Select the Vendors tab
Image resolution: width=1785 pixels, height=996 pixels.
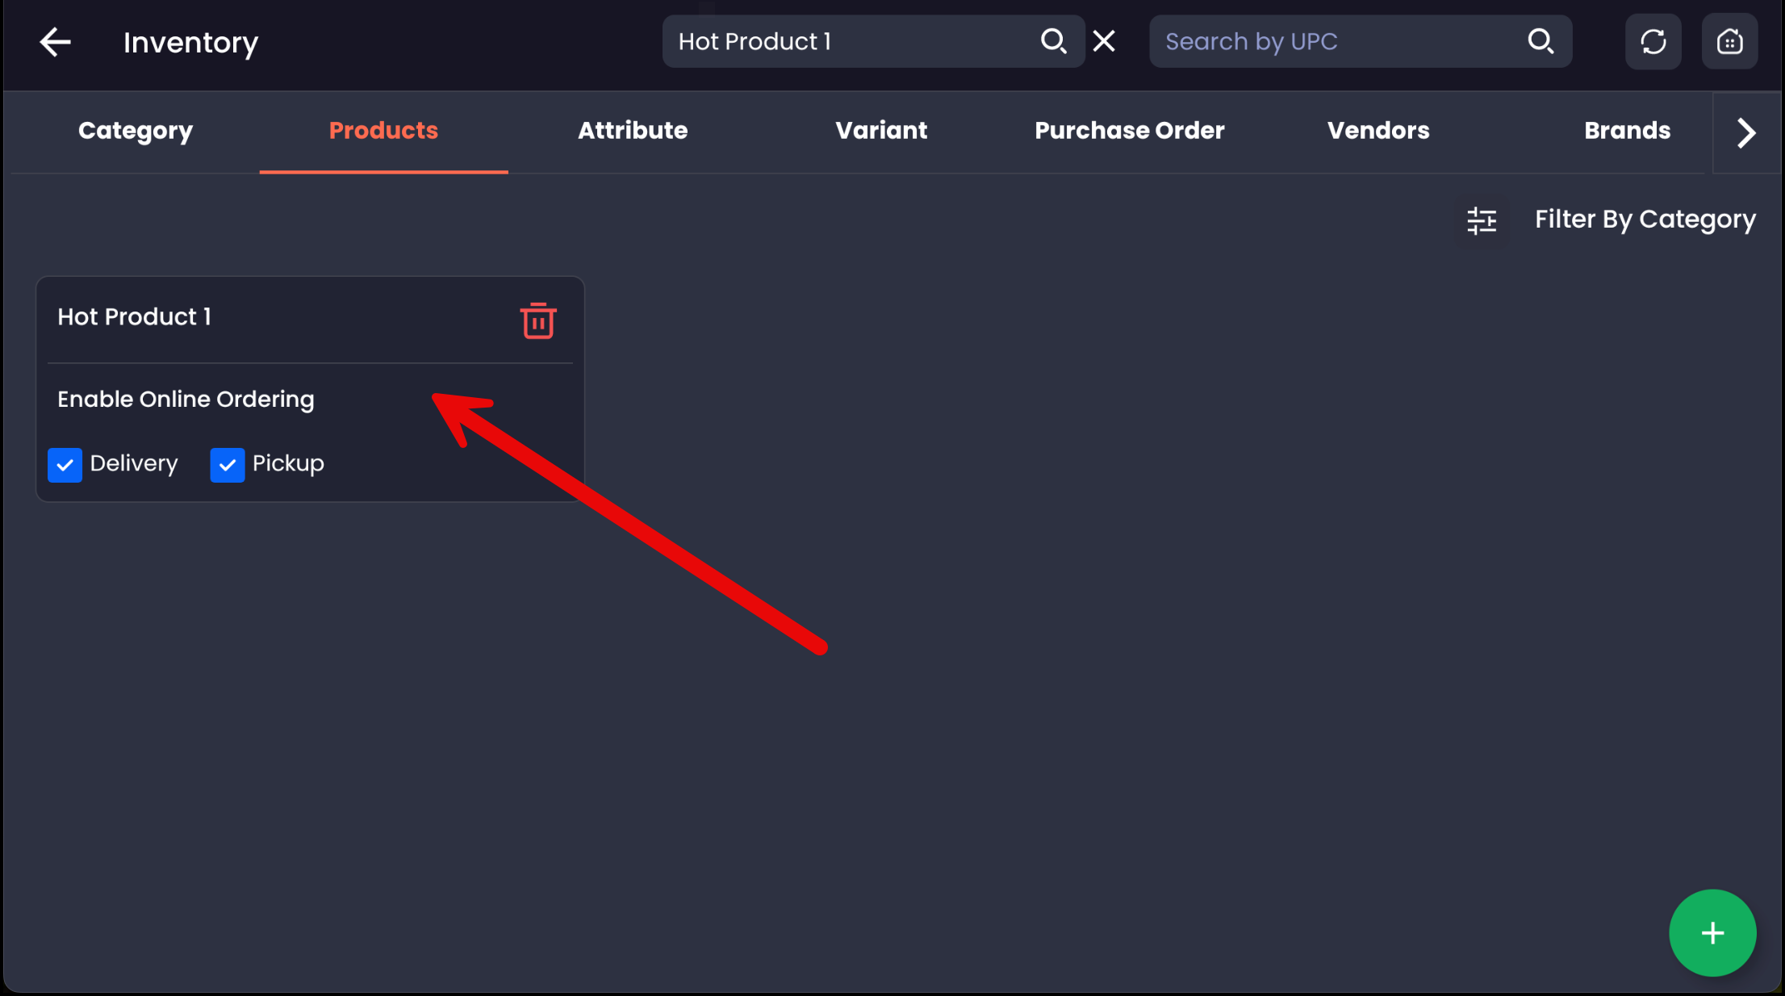(x=1377, y=130)
